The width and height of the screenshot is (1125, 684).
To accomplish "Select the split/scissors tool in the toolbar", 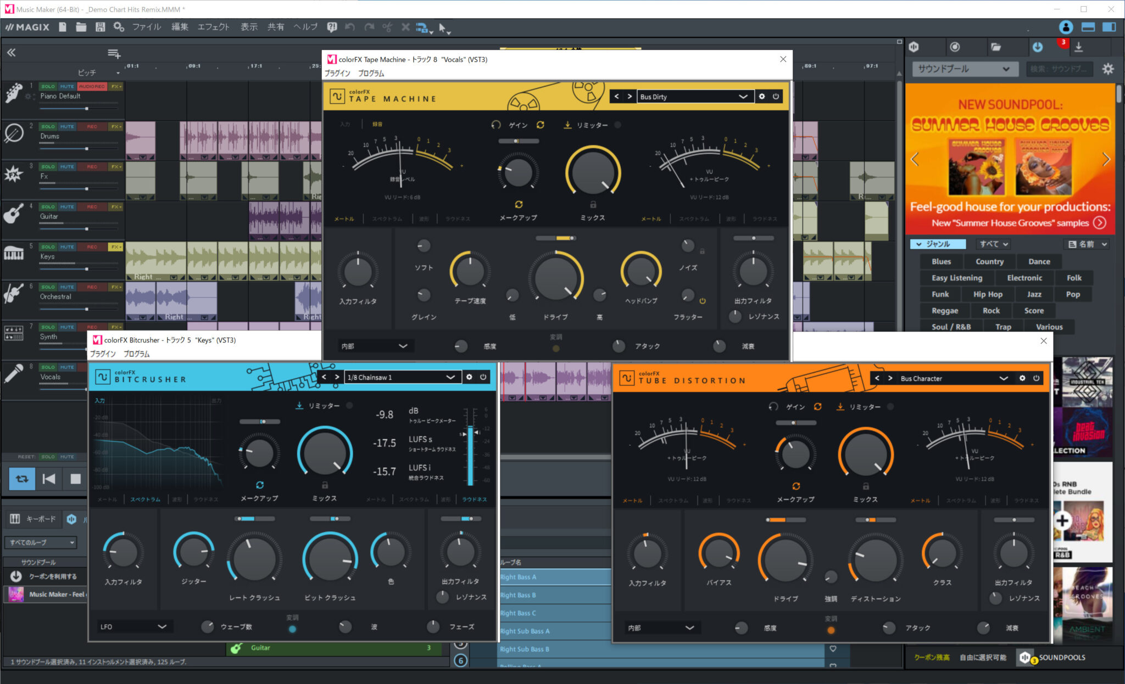I will 388,26.
